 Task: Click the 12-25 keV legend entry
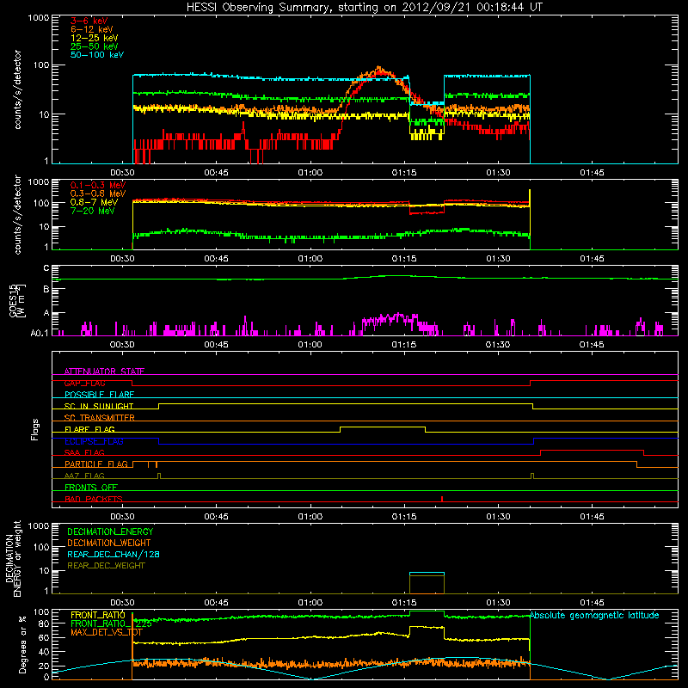click(95, 38)
